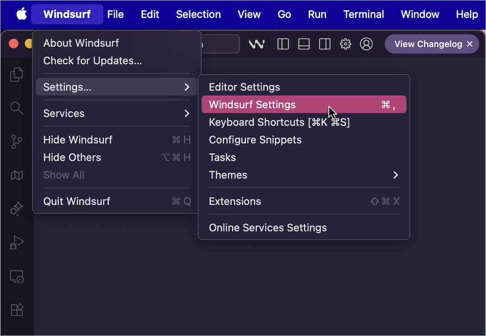This screenshot has width=486, height=336.
Task: Select Online Services Settings
Action: click(304, 227)
